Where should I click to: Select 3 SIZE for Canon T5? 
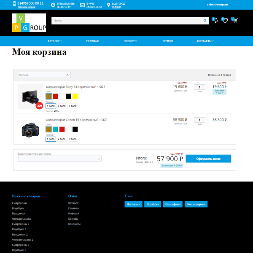[73, 139]
